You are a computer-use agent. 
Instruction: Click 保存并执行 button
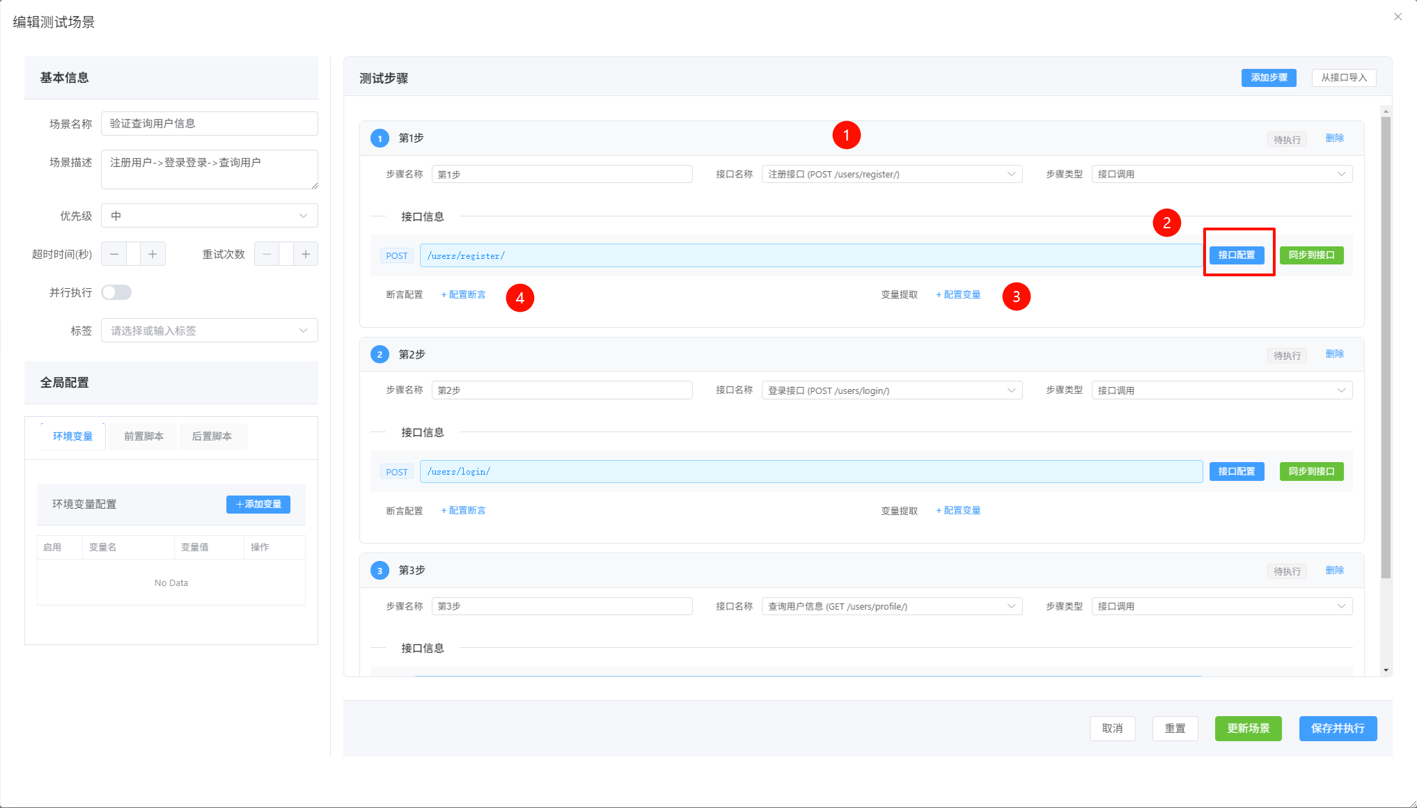point(1337,728)
